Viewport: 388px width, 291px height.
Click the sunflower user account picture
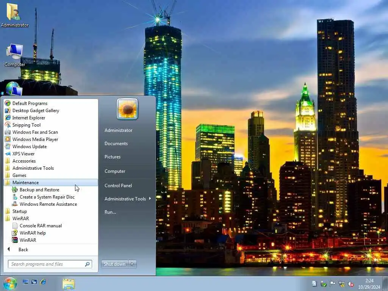tap(127, 109)
